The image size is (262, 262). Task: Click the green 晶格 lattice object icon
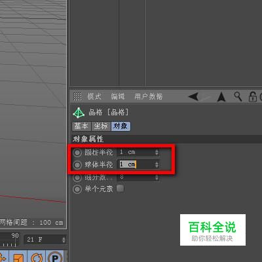79,113
